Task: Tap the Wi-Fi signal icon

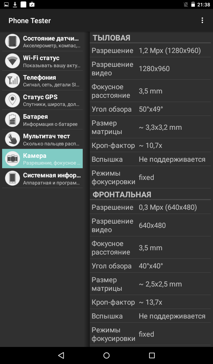Action: pyautogui.click(x=12, y=61)
